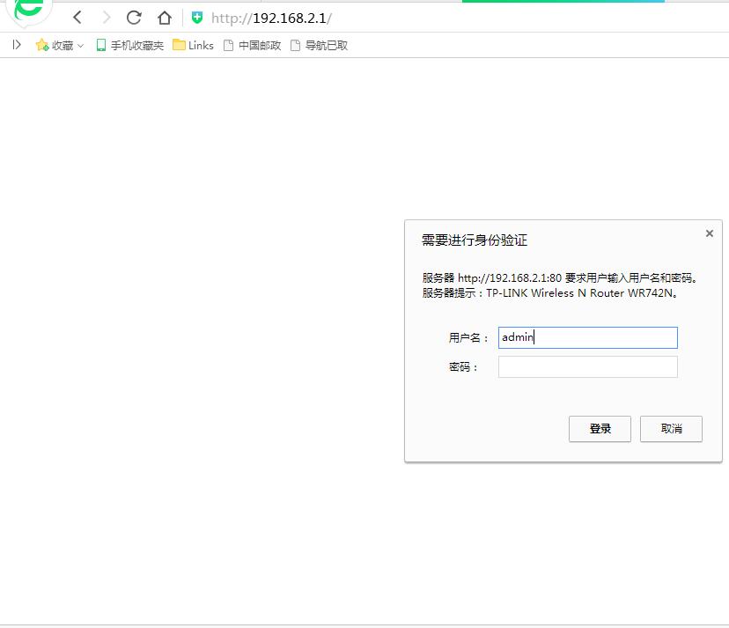
Task: Click the 登录 login button
Action: click(600, 429)
